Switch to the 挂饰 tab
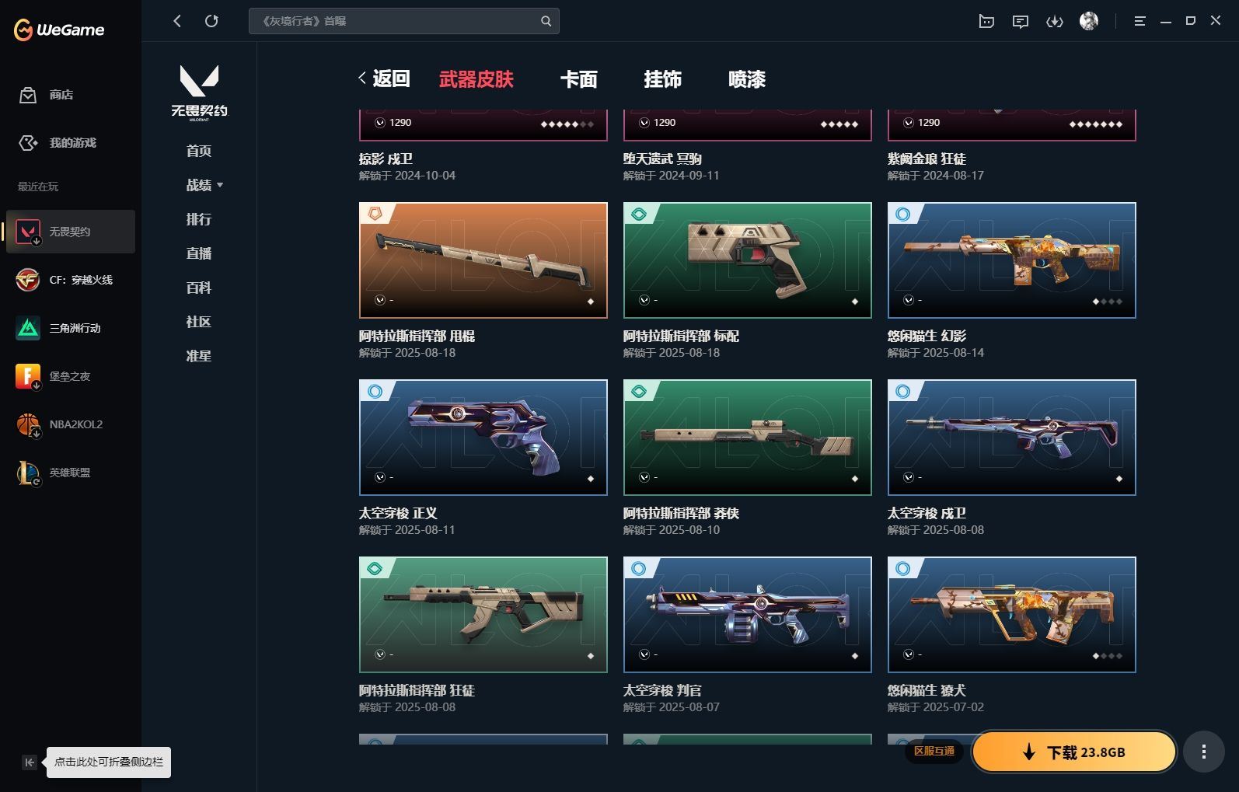 (x=663, y=79)
